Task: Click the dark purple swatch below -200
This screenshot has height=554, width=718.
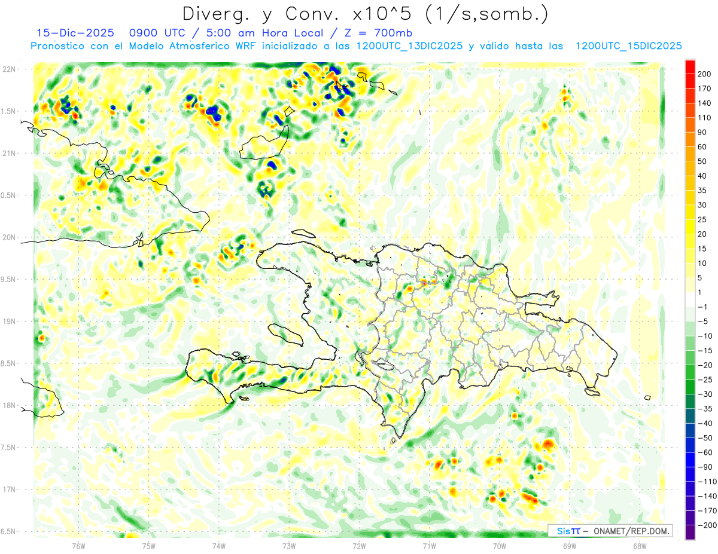Action: point(690,532)
